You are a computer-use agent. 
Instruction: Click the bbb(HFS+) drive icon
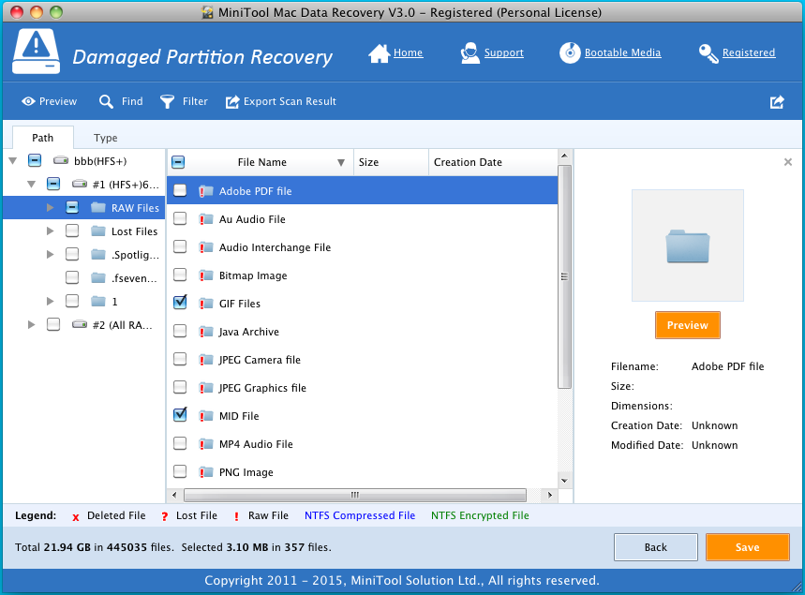point(61,160)
